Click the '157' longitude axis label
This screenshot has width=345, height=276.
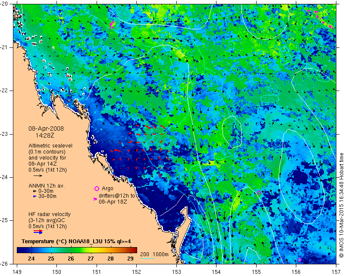(336, 272)
